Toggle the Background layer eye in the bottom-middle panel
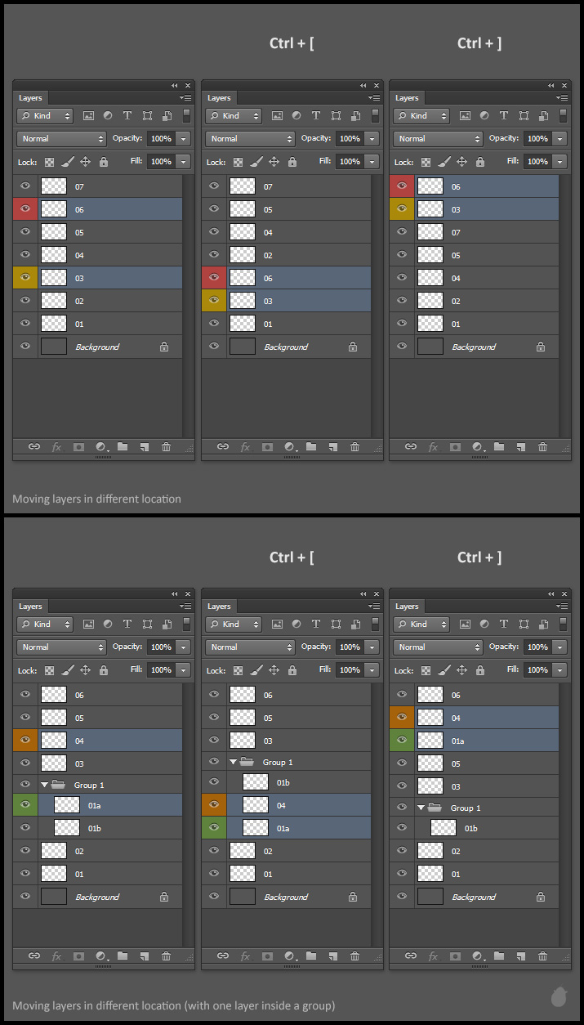584x1025 pixels. (x=214, y=897)
